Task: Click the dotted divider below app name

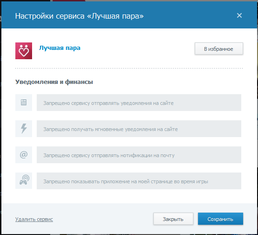Action: click(x=129, y=68)
